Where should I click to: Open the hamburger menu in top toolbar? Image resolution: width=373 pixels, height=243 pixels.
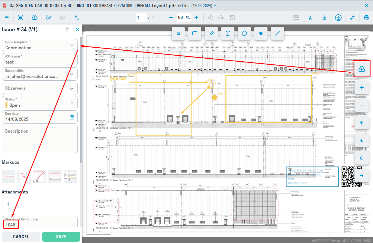click(x=7, y=18)
